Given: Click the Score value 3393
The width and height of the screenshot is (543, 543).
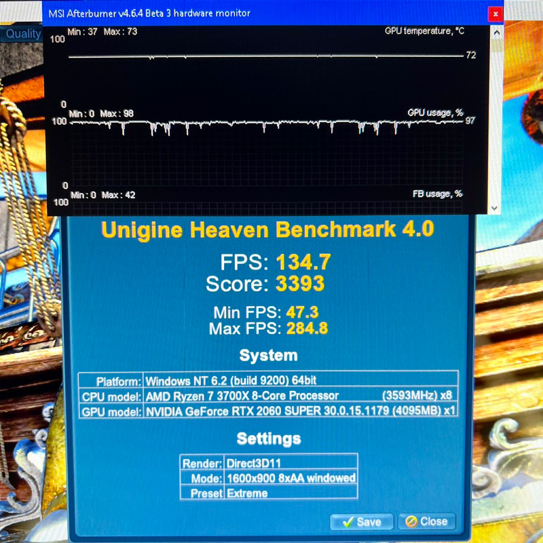Looking at the screenshot, I should [x=299, y=283].
